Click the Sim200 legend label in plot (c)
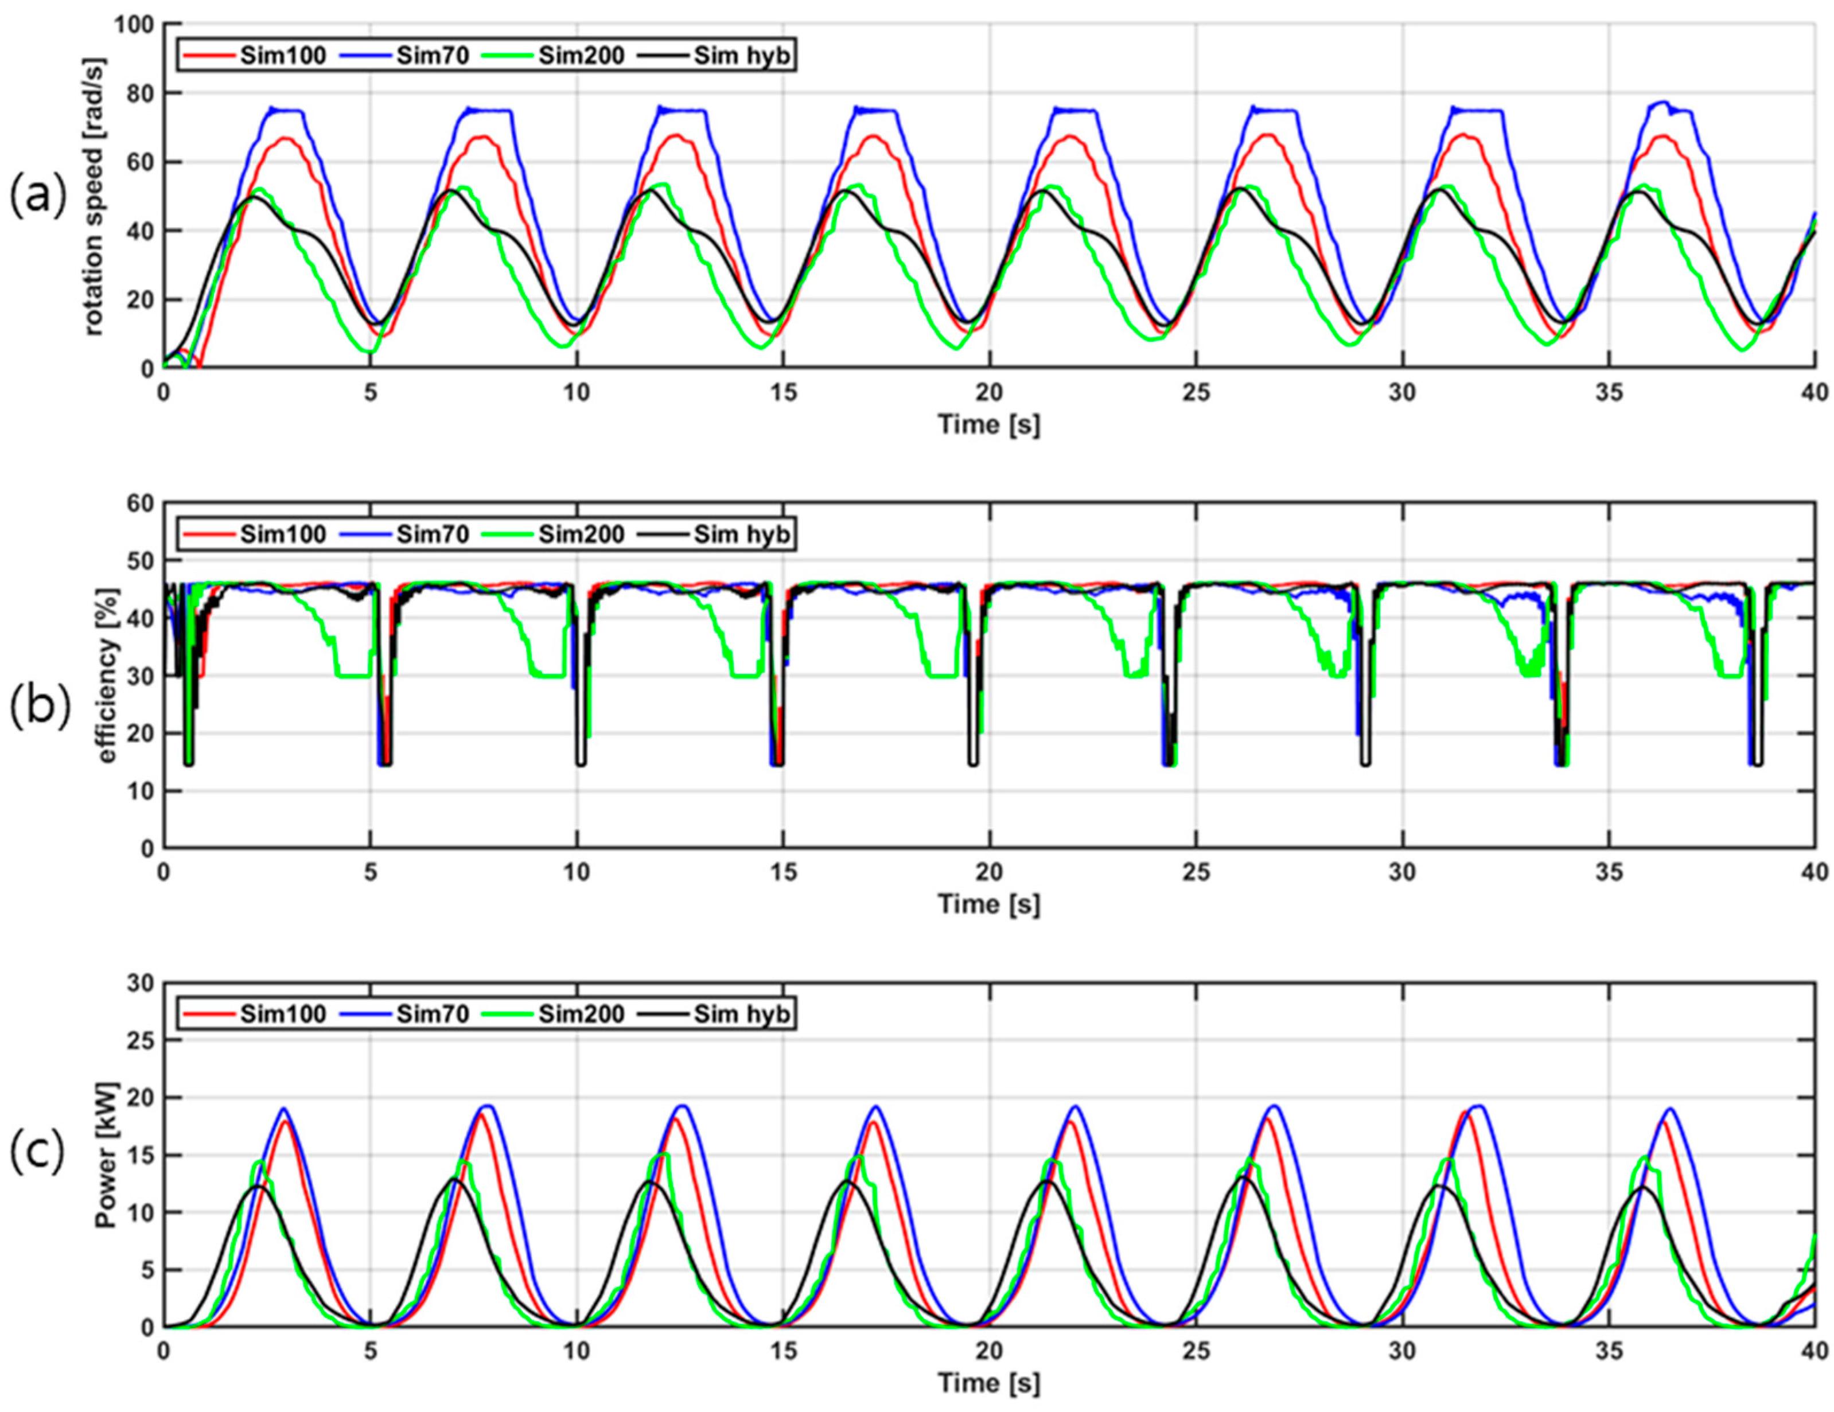Screen dimensions: 1834x1412 tap(581, 1014)
